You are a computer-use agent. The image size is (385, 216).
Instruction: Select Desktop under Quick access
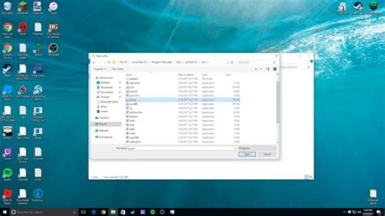click(x=105, y=83)
